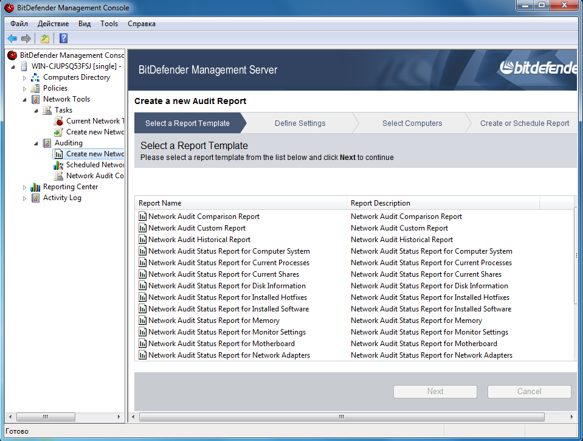Click the Next button
This screenshot has width=583, height=441.
click(435, 392)
